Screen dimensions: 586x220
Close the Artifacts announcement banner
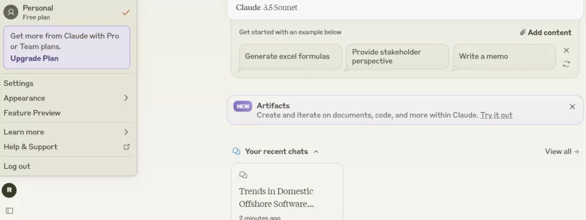pos(572,107)
